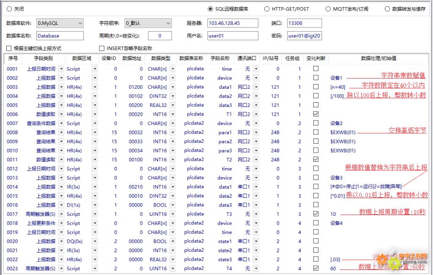Screen dimensions: 433x275
Task: Choose the HTTP-GET/POST radio option
Action: click(266, 9)
